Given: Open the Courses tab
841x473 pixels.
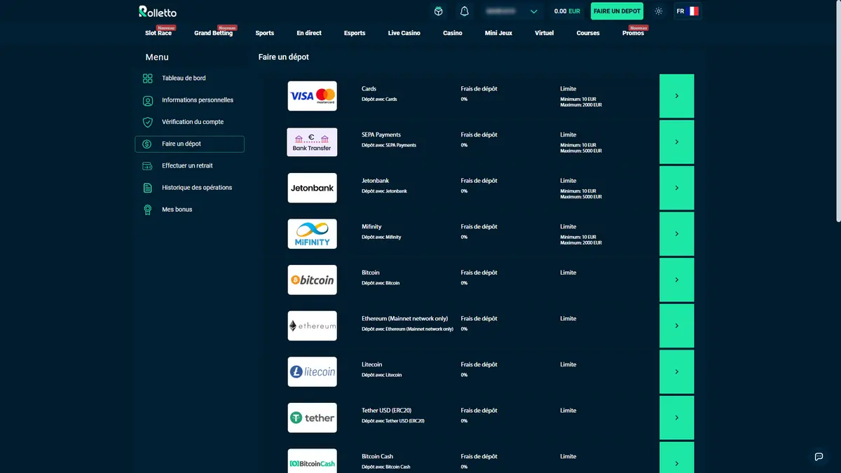Looking at the screenshot, I should pyautogui.click(x=588, y=33).
